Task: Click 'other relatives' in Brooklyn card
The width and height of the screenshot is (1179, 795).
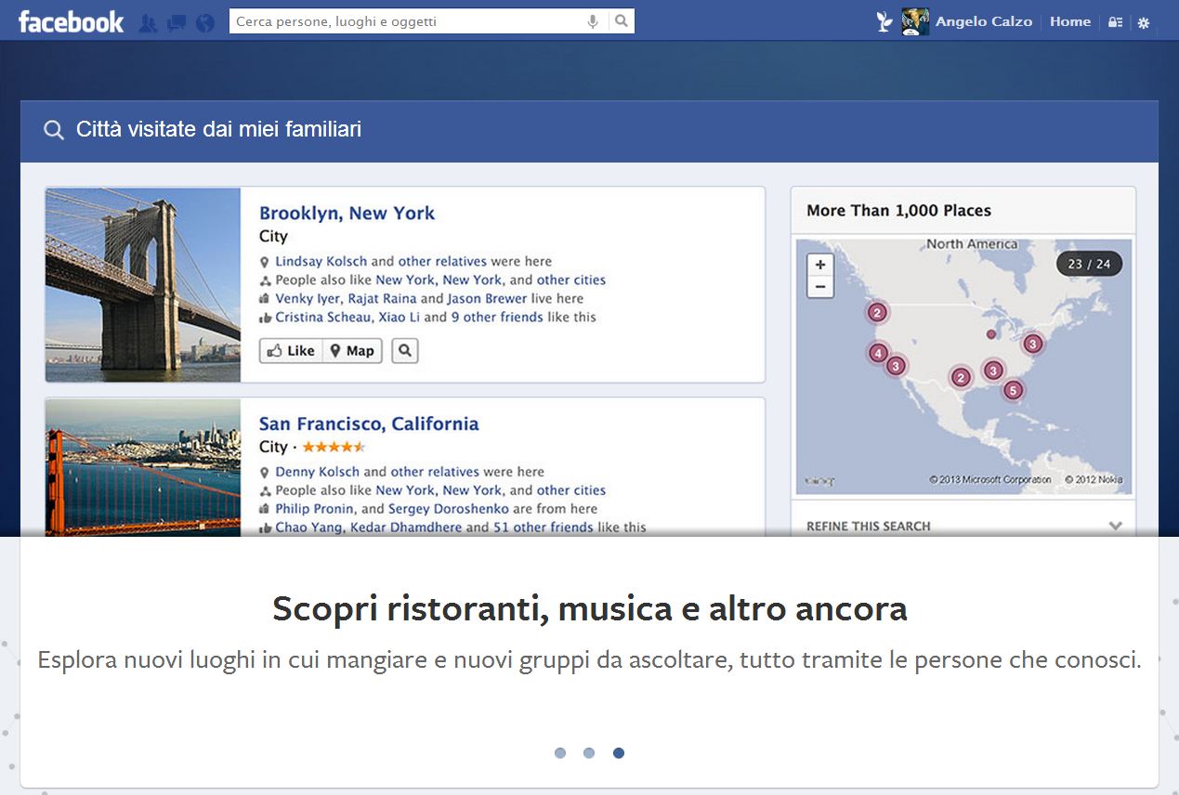Action: tap(442, 261)
